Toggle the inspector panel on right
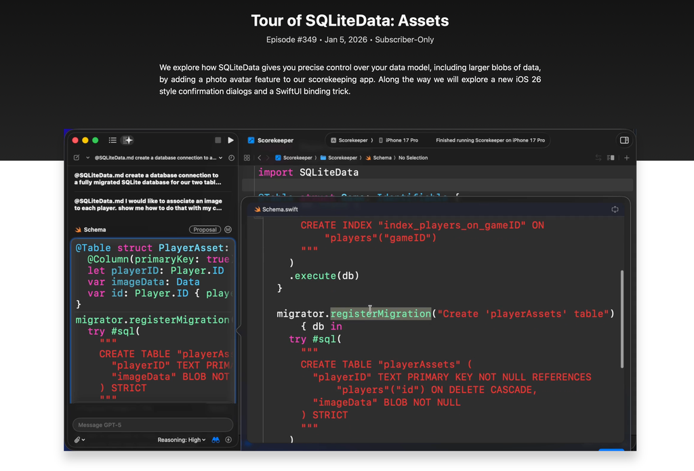694x471 pixels. [624, 140]
